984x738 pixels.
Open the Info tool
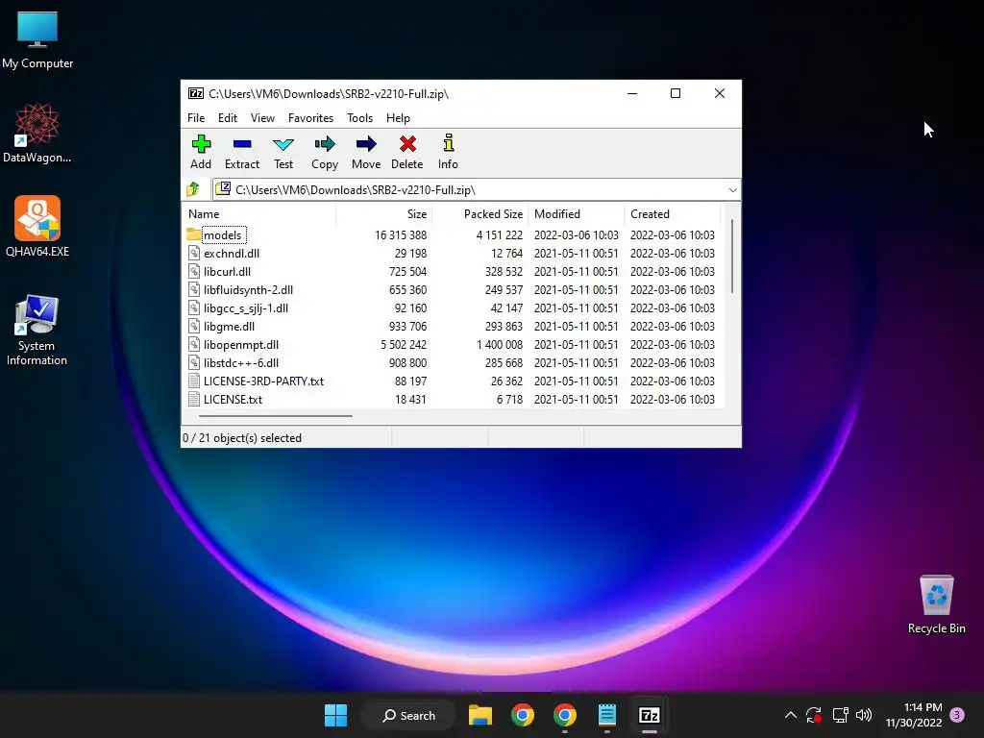(448, 152)
